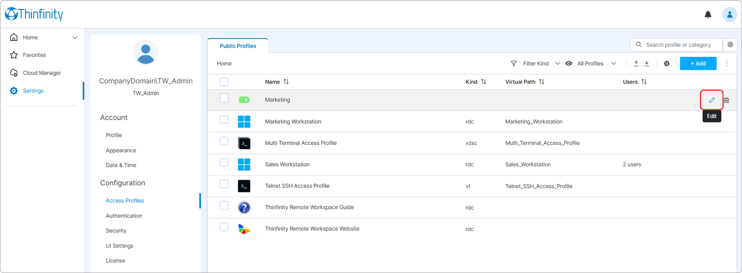Open UI Settings configuration
742x273 pixels.
119,246
